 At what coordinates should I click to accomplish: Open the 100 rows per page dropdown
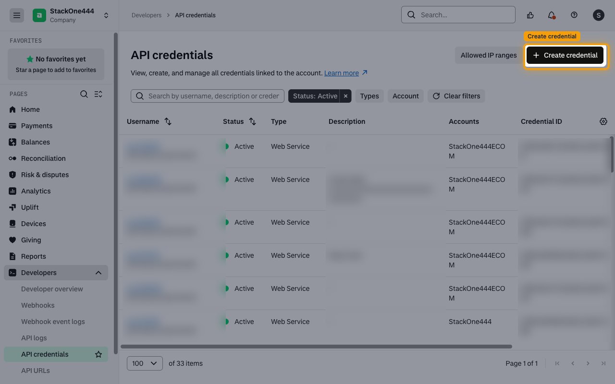point(145,363)
